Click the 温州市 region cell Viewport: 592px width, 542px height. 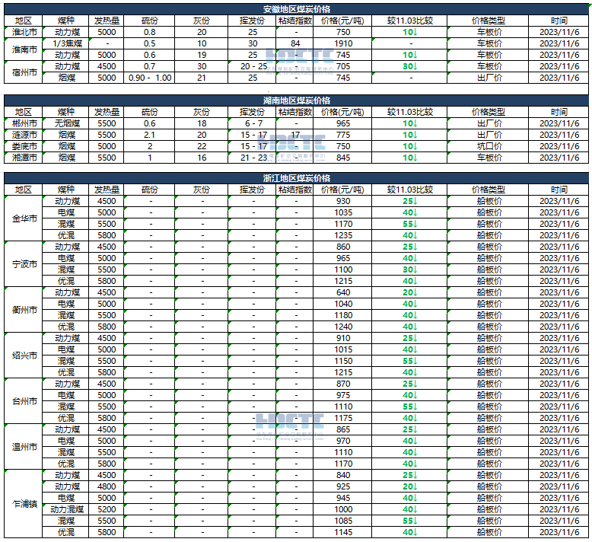coord(24,447)
